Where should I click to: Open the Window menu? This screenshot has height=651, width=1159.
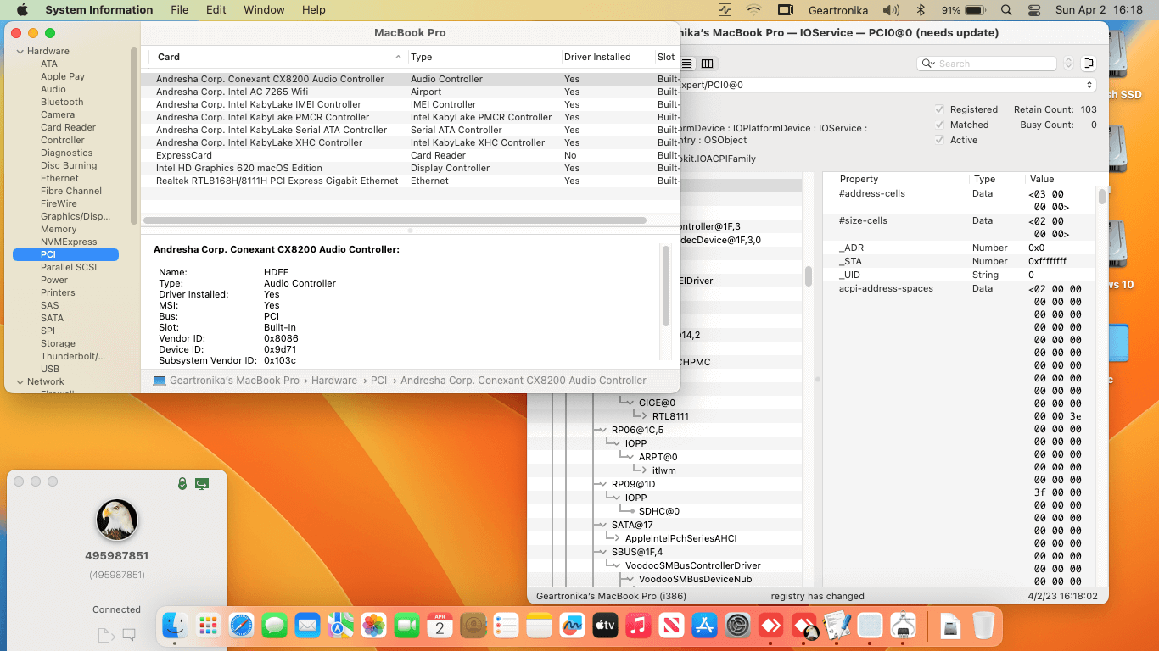(264, 10)
